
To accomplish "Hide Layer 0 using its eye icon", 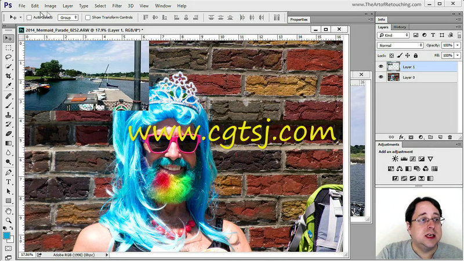I will click(381, 77).
